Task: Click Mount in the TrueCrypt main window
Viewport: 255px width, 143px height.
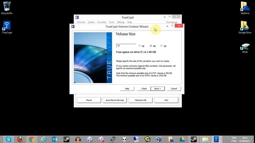Action: [89, 100]
